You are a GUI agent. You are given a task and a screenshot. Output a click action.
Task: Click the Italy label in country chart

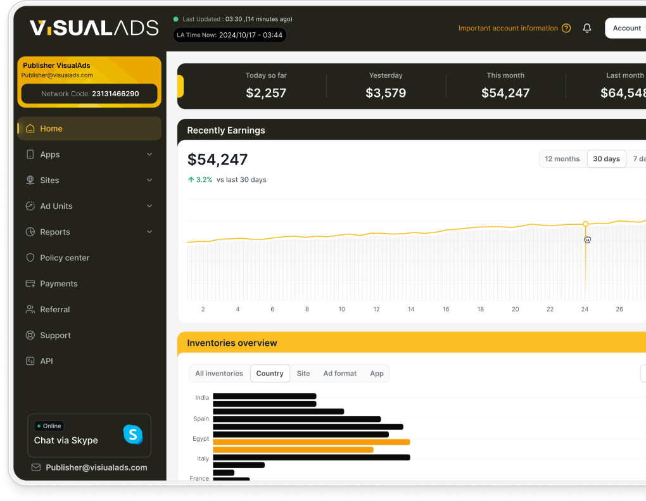pos(203,458)
